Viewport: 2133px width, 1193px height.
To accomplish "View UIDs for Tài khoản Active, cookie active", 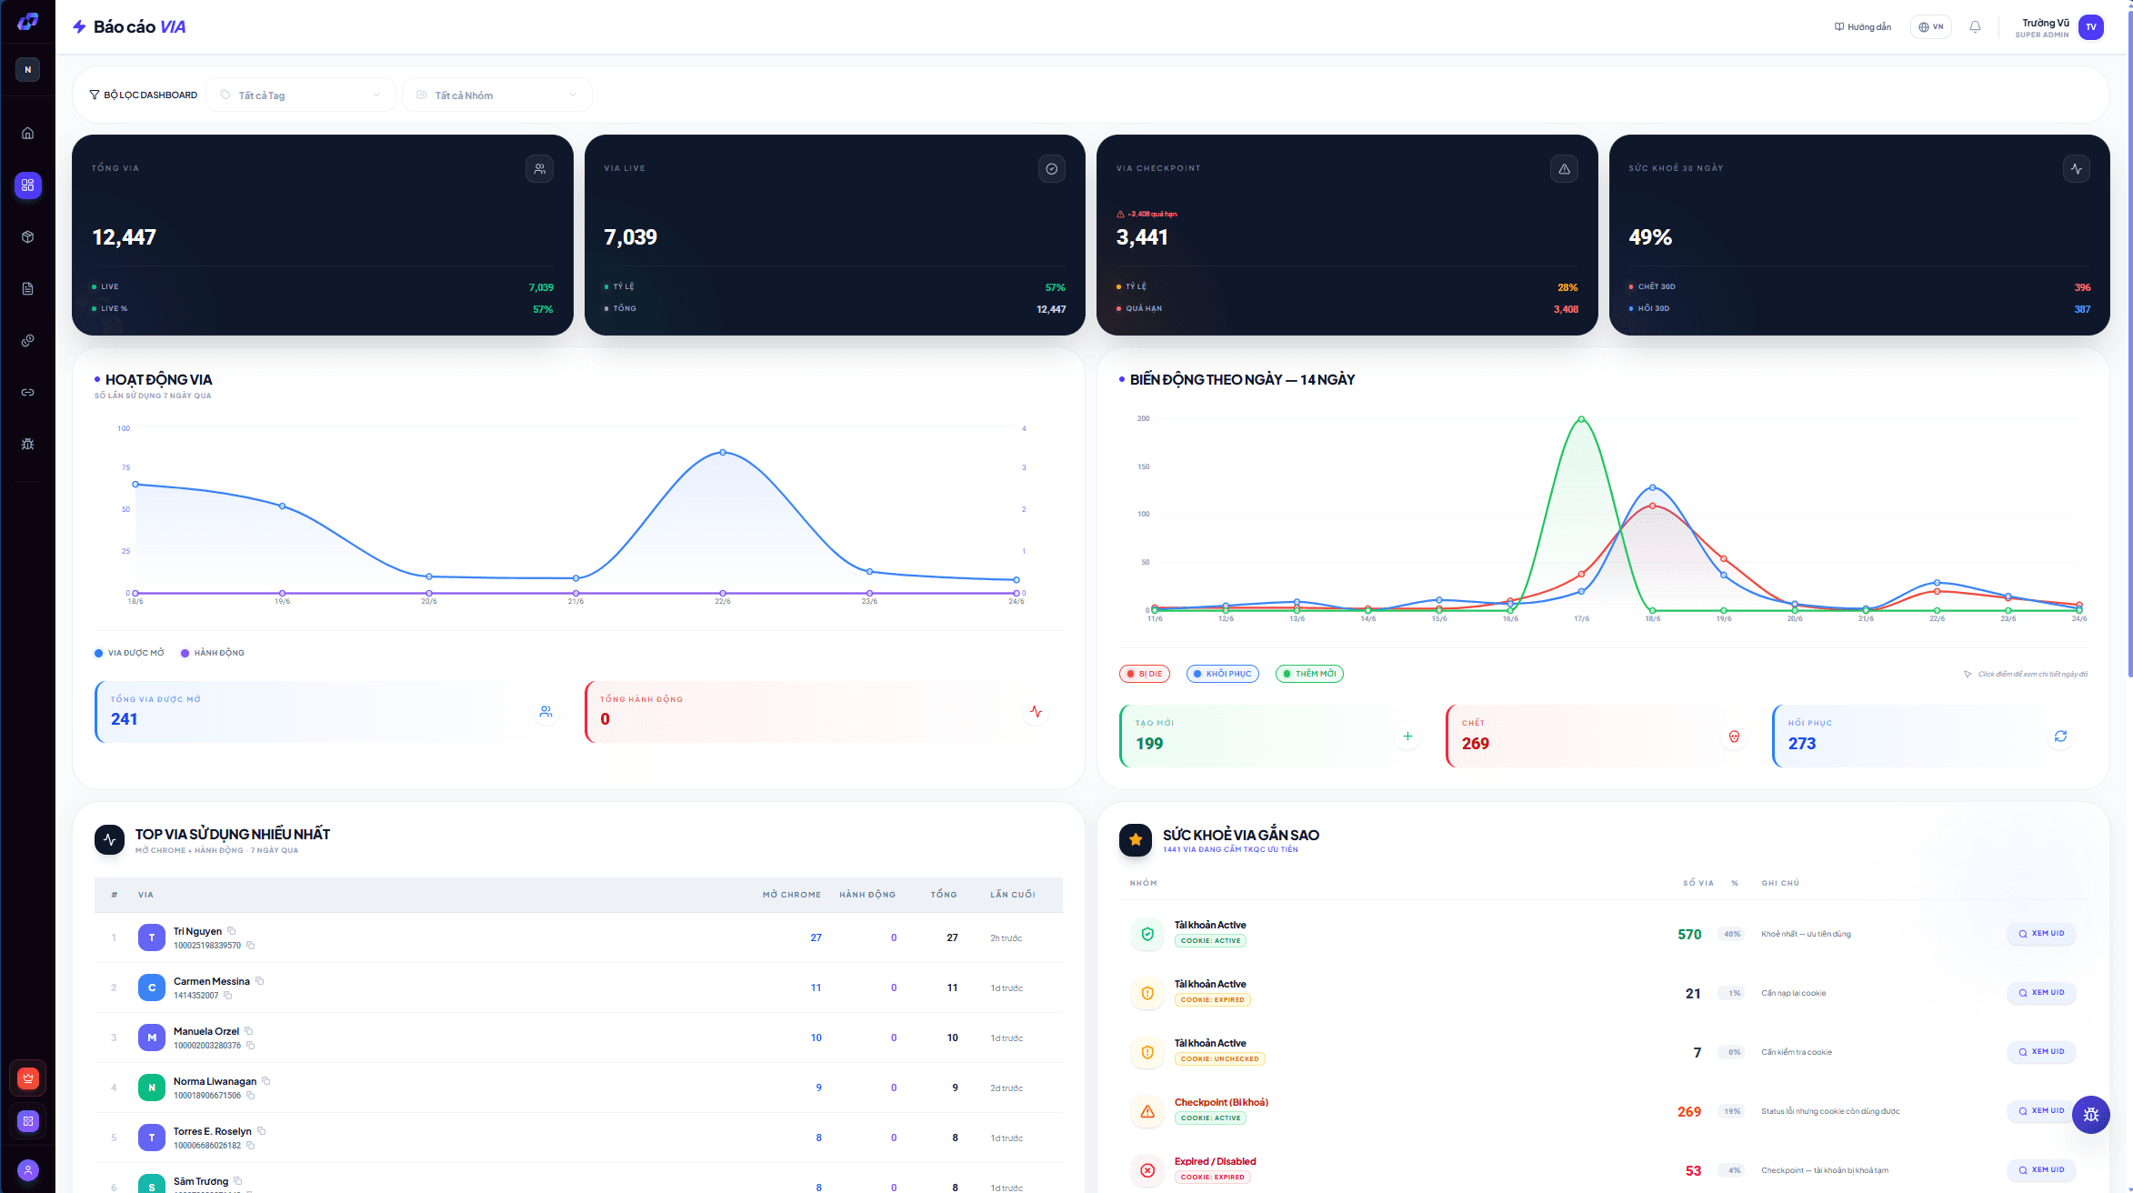I will coord(2041,934).
